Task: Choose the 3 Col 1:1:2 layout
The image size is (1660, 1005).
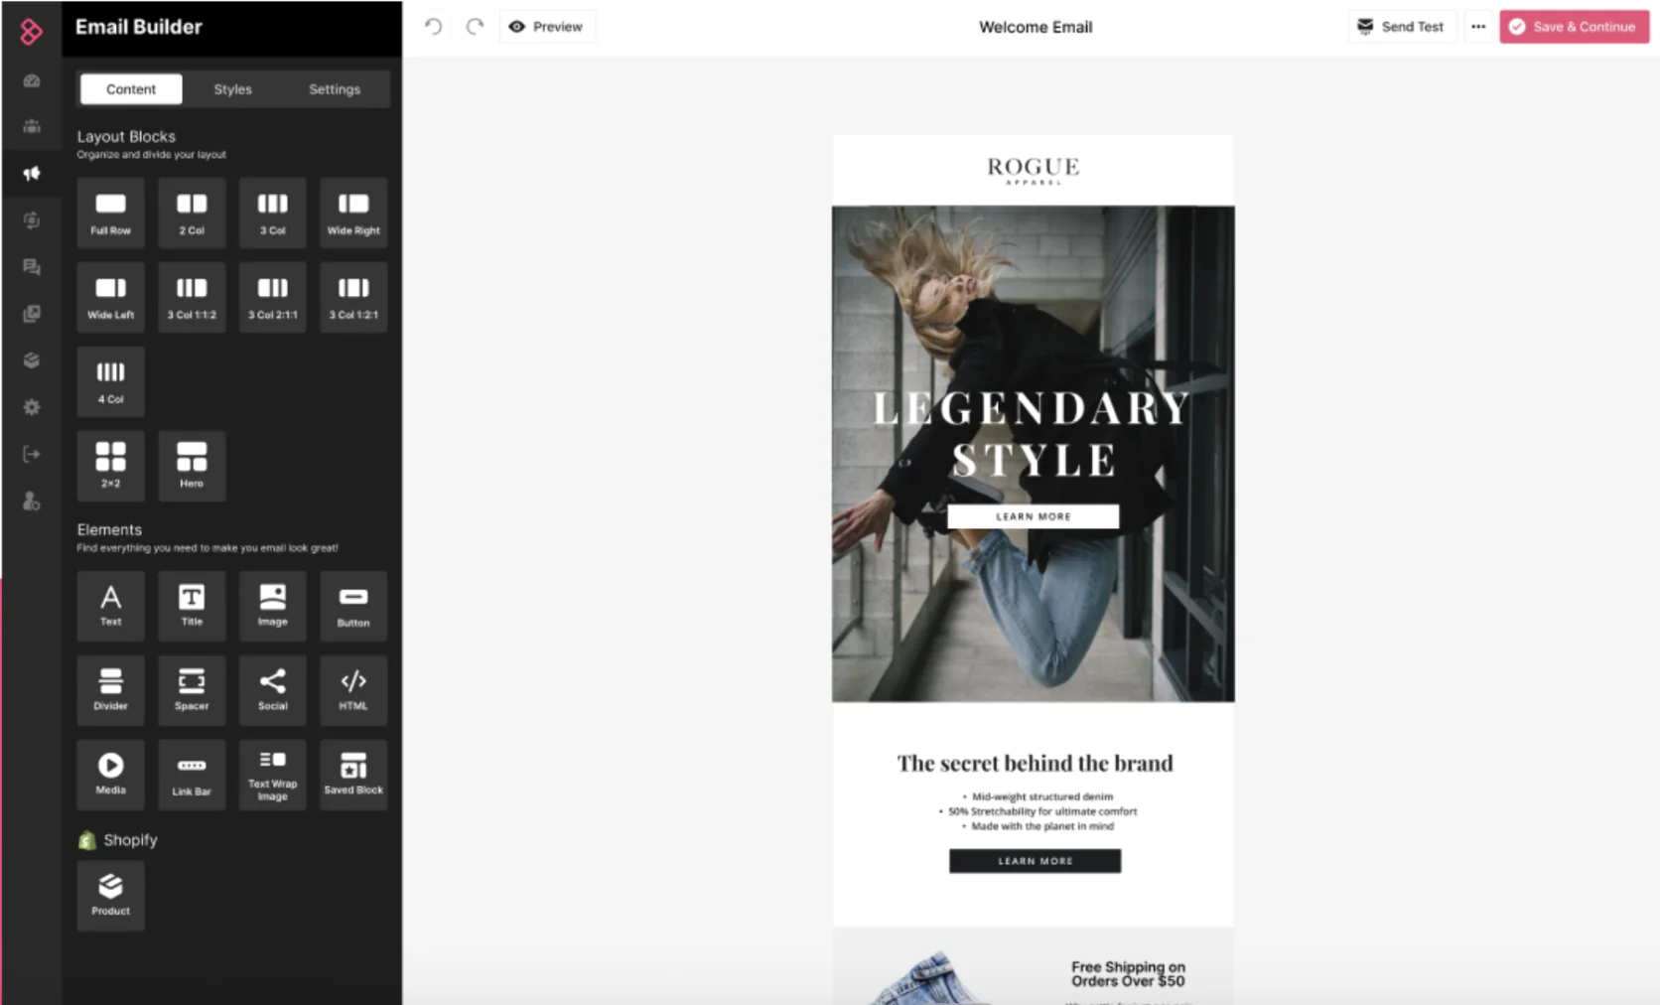Action: (192, 297)
